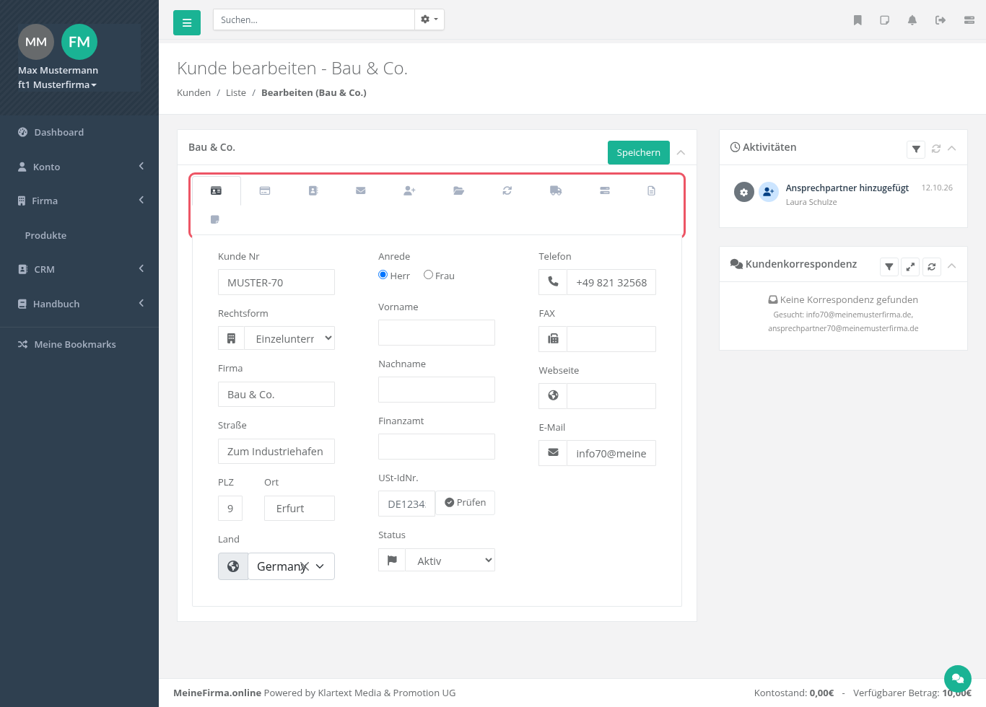Open the sticky note tab icon
The height and width of the screenshot is (707, 986).
pos(215,219)
